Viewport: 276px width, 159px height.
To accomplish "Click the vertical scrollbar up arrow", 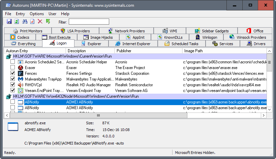I will click(x=269, y=51).
